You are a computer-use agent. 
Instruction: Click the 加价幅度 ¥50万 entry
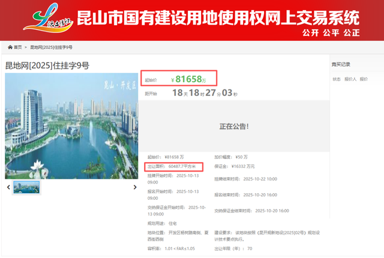231,157
